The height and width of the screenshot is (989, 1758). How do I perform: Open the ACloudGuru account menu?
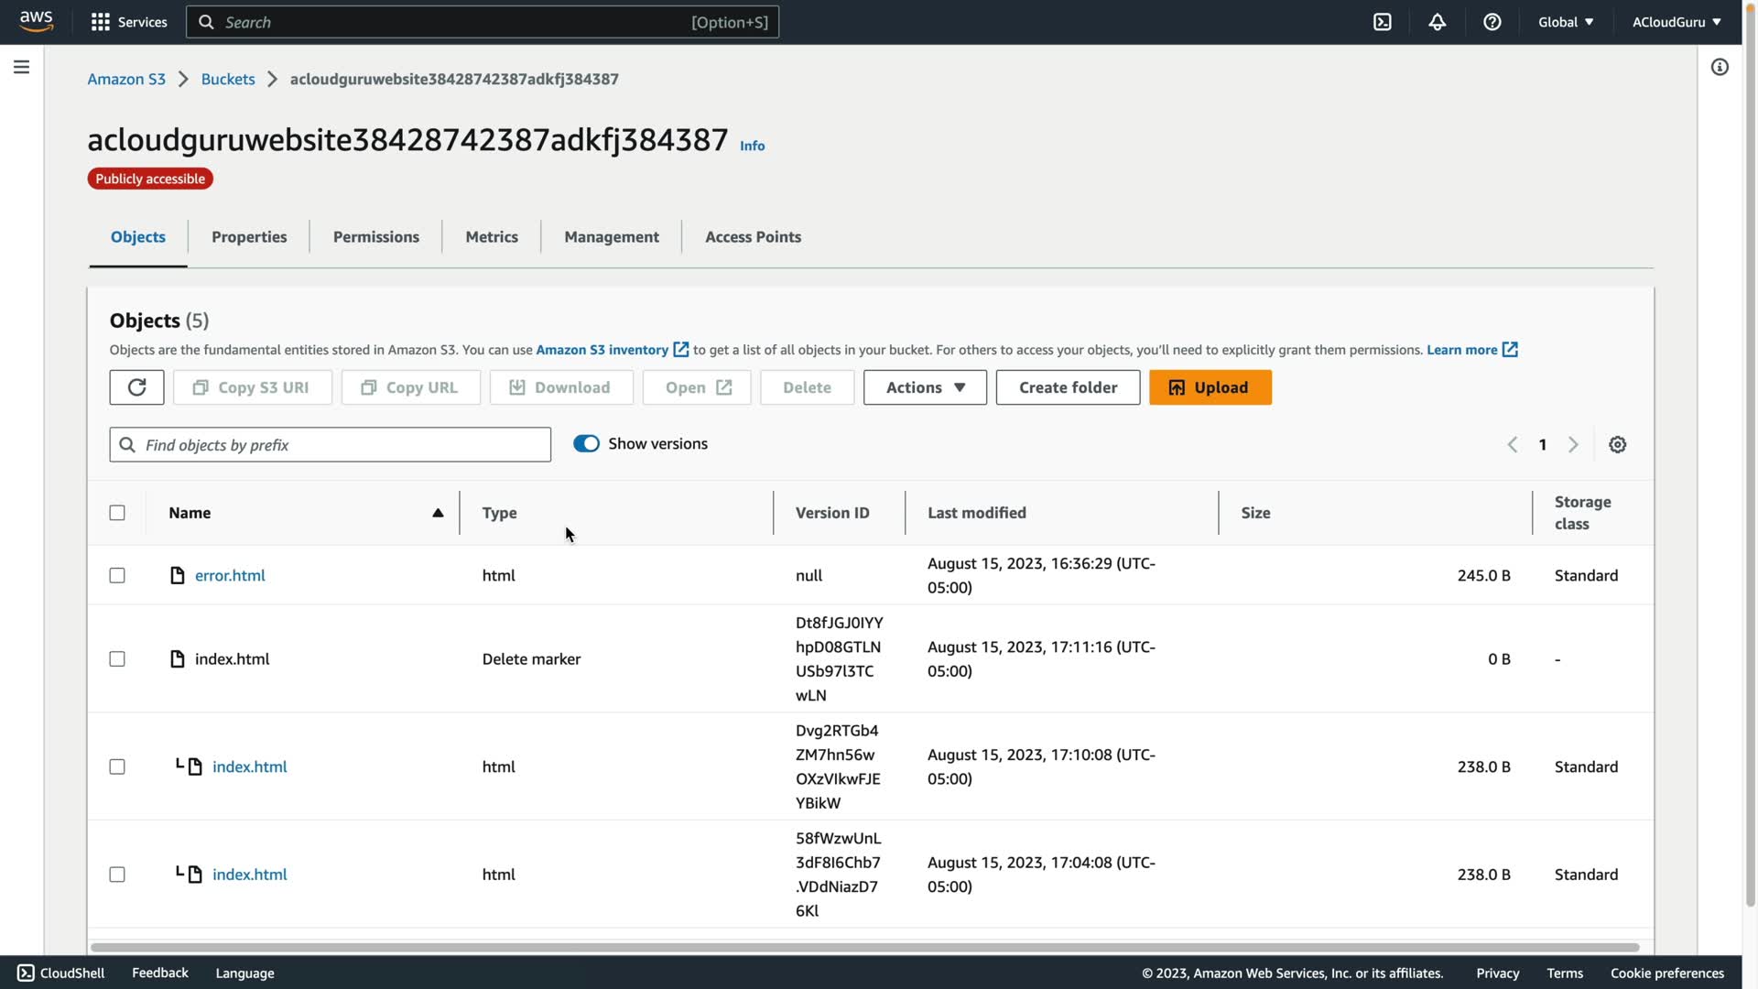pyautogui.click(x=1676, y=22)
